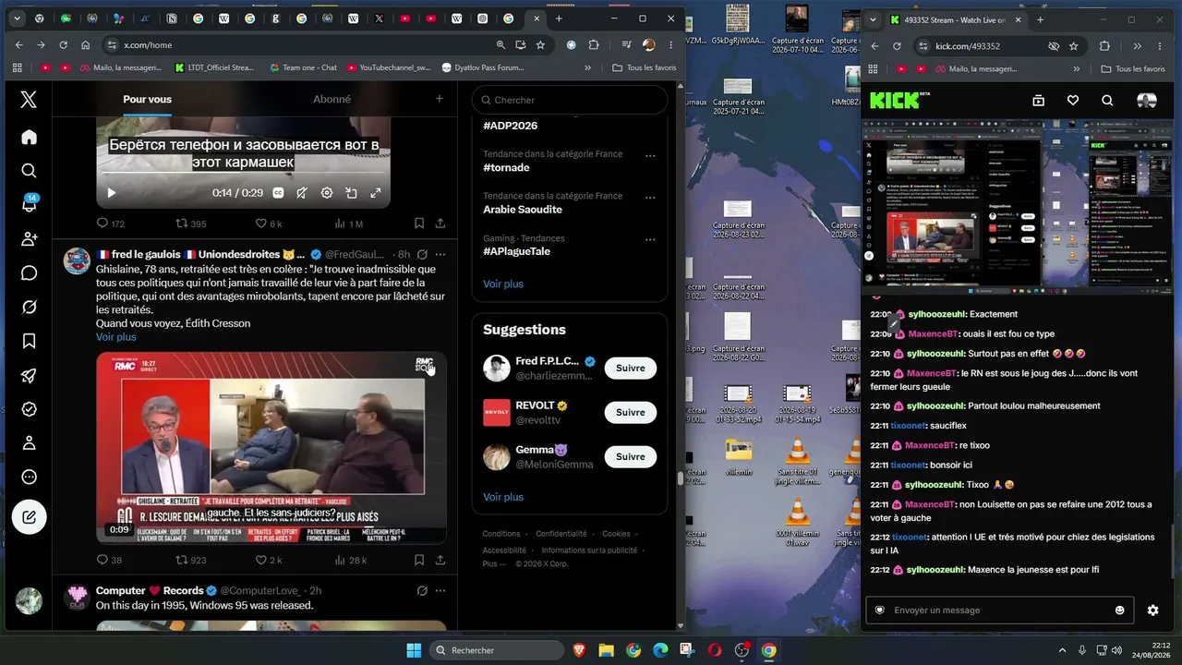This screenshot has height=665, width=1182.
Task: Open the Follow people icon in X sidebar
Action: pyautogui.click(x=29, y=239)
